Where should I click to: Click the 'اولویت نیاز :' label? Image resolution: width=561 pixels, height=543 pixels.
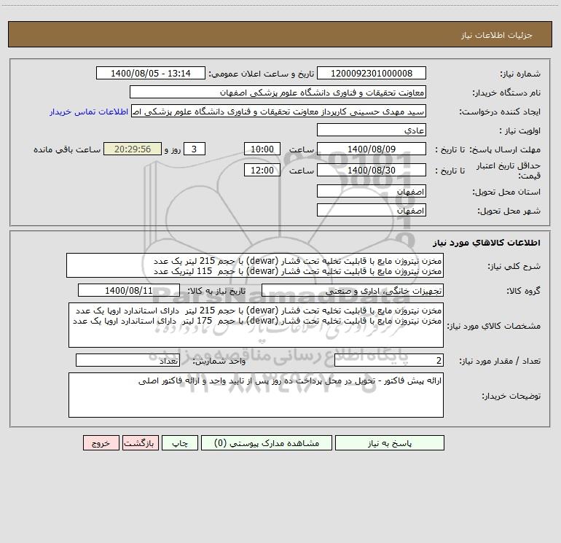pyautogui.click(x=520, y=131)
